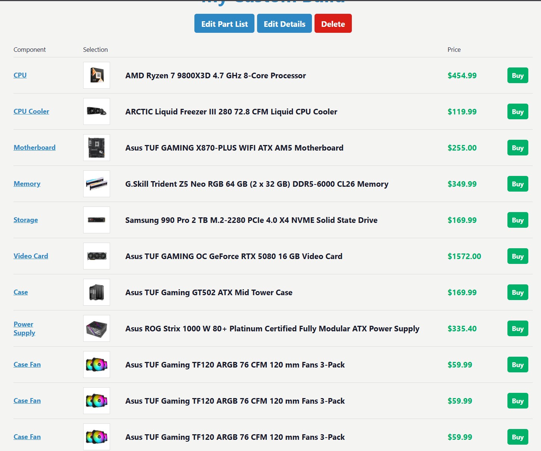Open the Video Card component link
This screenshot has width=541, height=451.
[x=31, y=256]
